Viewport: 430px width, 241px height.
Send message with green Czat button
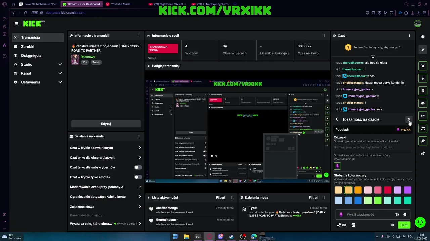404,225
